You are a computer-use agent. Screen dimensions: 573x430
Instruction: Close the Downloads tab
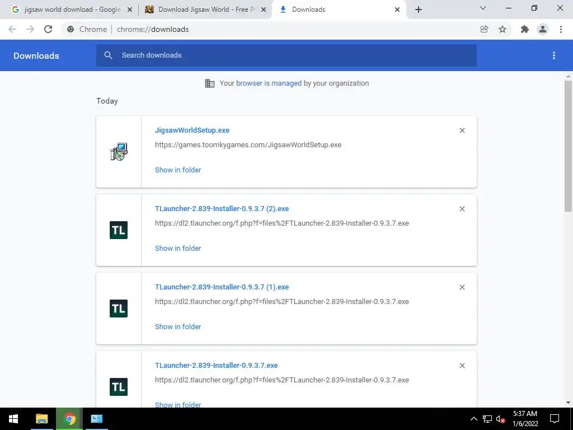(x=397, y=10)
